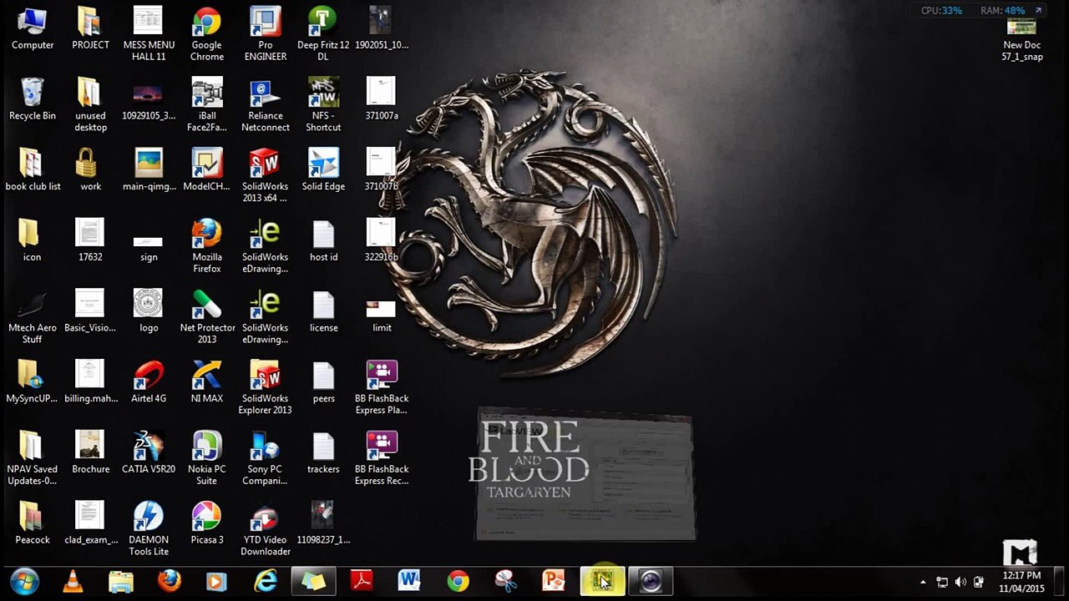Select the Recycle Bin icon

coord(33,99)
